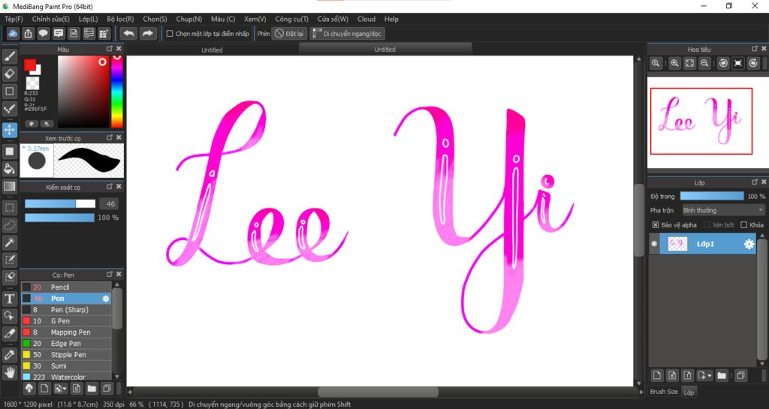Viewport: 769px width, 409px height.
Task: Activate the rectangular Select tool
Action: [x=9, y=208]
